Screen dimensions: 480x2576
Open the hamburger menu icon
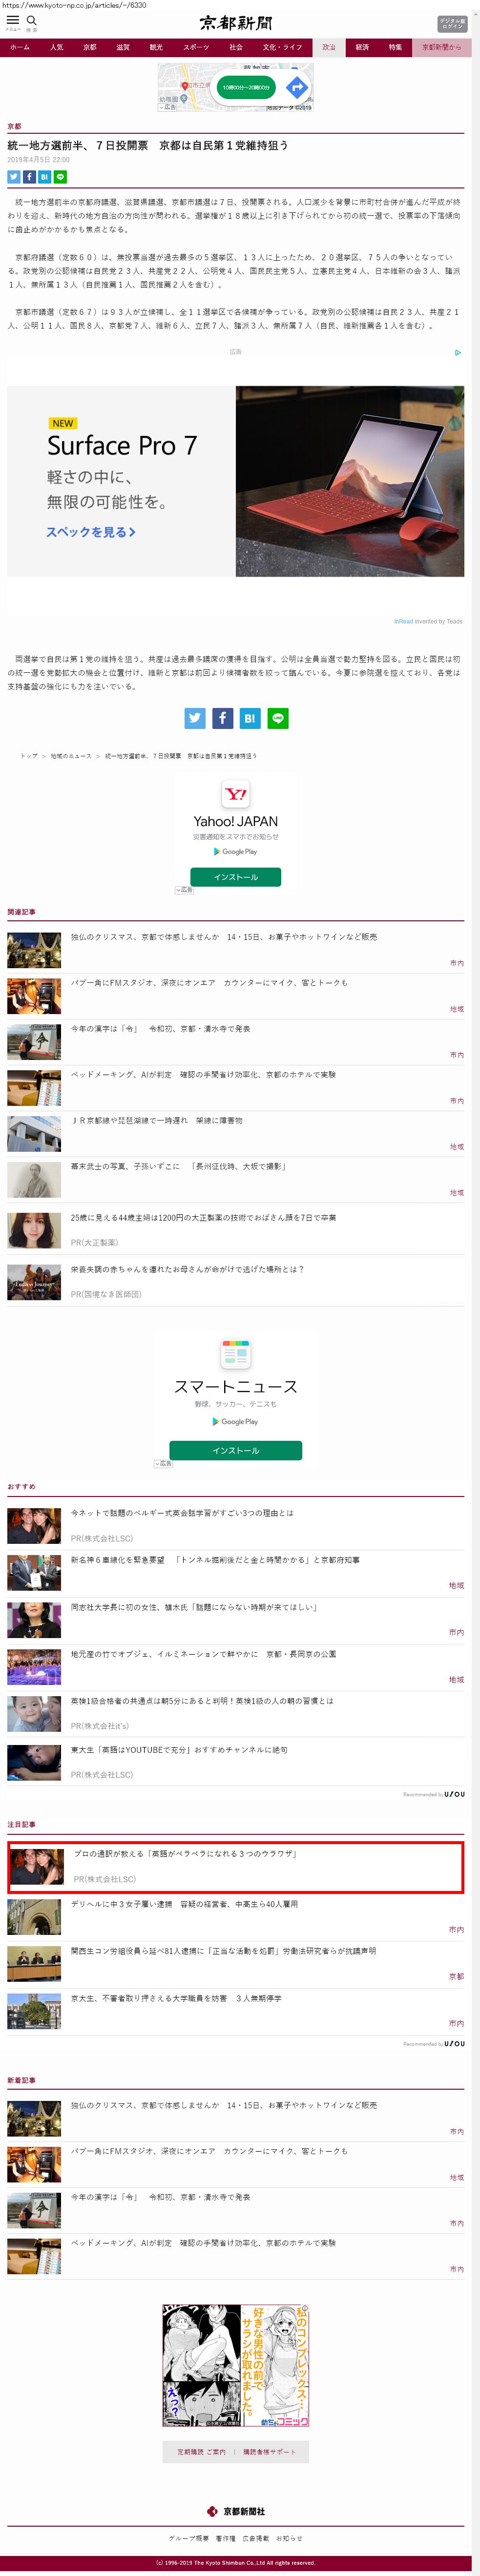[13, 20]
